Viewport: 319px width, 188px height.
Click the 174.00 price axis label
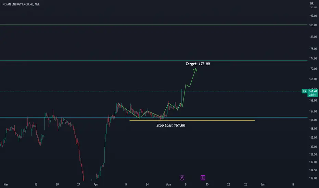[x=313, y=58]
